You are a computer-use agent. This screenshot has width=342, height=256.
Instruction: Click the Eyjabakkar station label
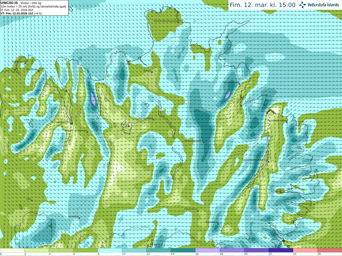[212, 222]
